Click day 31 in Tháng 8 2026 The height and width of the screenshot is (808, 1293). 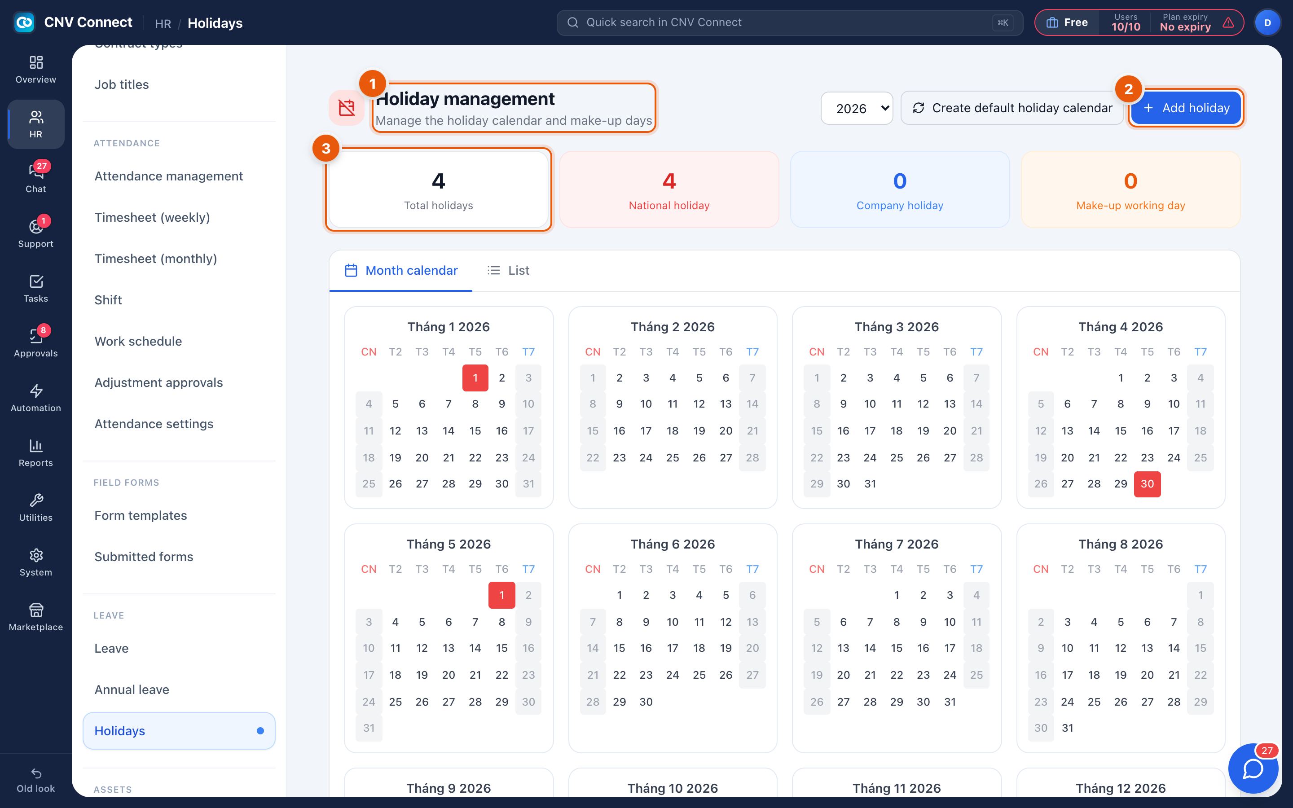pos(1067,728)
